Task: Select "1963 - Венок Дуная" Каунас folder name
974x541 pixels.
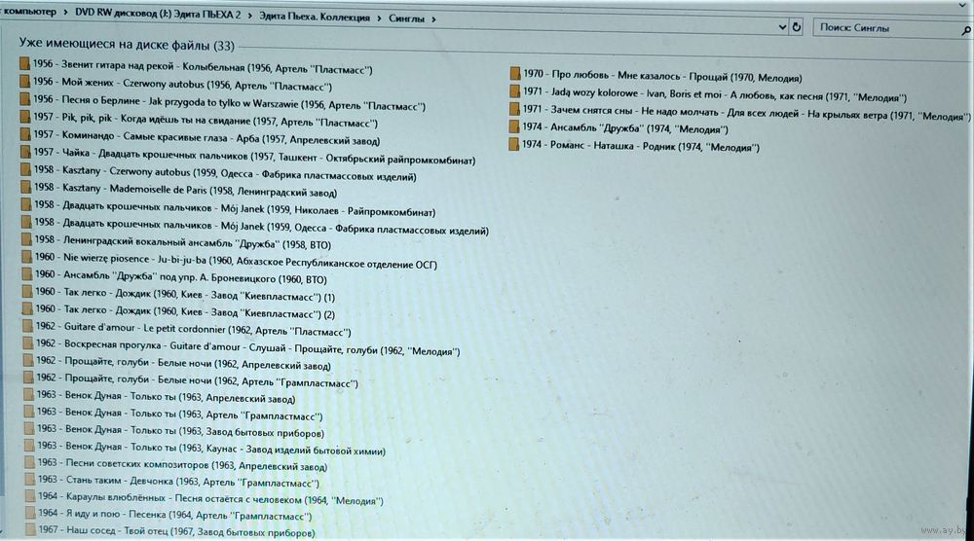Action: coord(211,448)
